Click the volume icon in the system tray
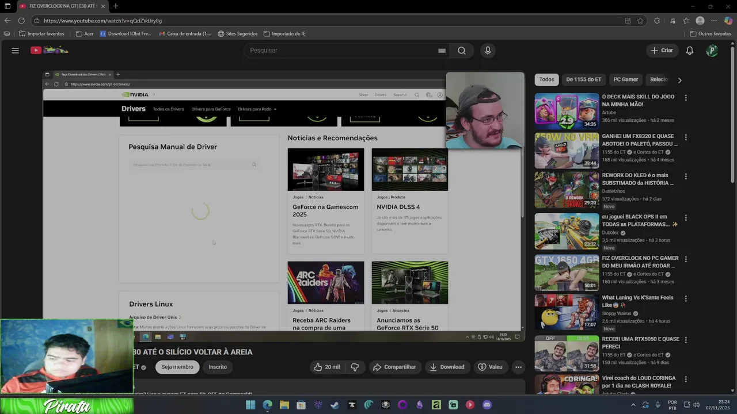This screenshot has width=737, height=414. pyautogui.click(x=696, y=405)
